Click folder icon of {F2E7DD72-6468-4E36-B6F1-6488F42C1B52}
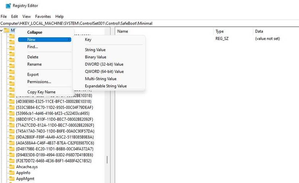 point(12,161)
